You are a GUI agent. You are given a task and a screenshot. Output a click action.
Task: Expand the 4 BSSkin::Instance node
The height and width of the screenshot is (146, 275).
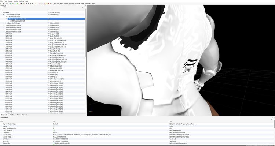[x=6, y=16]
